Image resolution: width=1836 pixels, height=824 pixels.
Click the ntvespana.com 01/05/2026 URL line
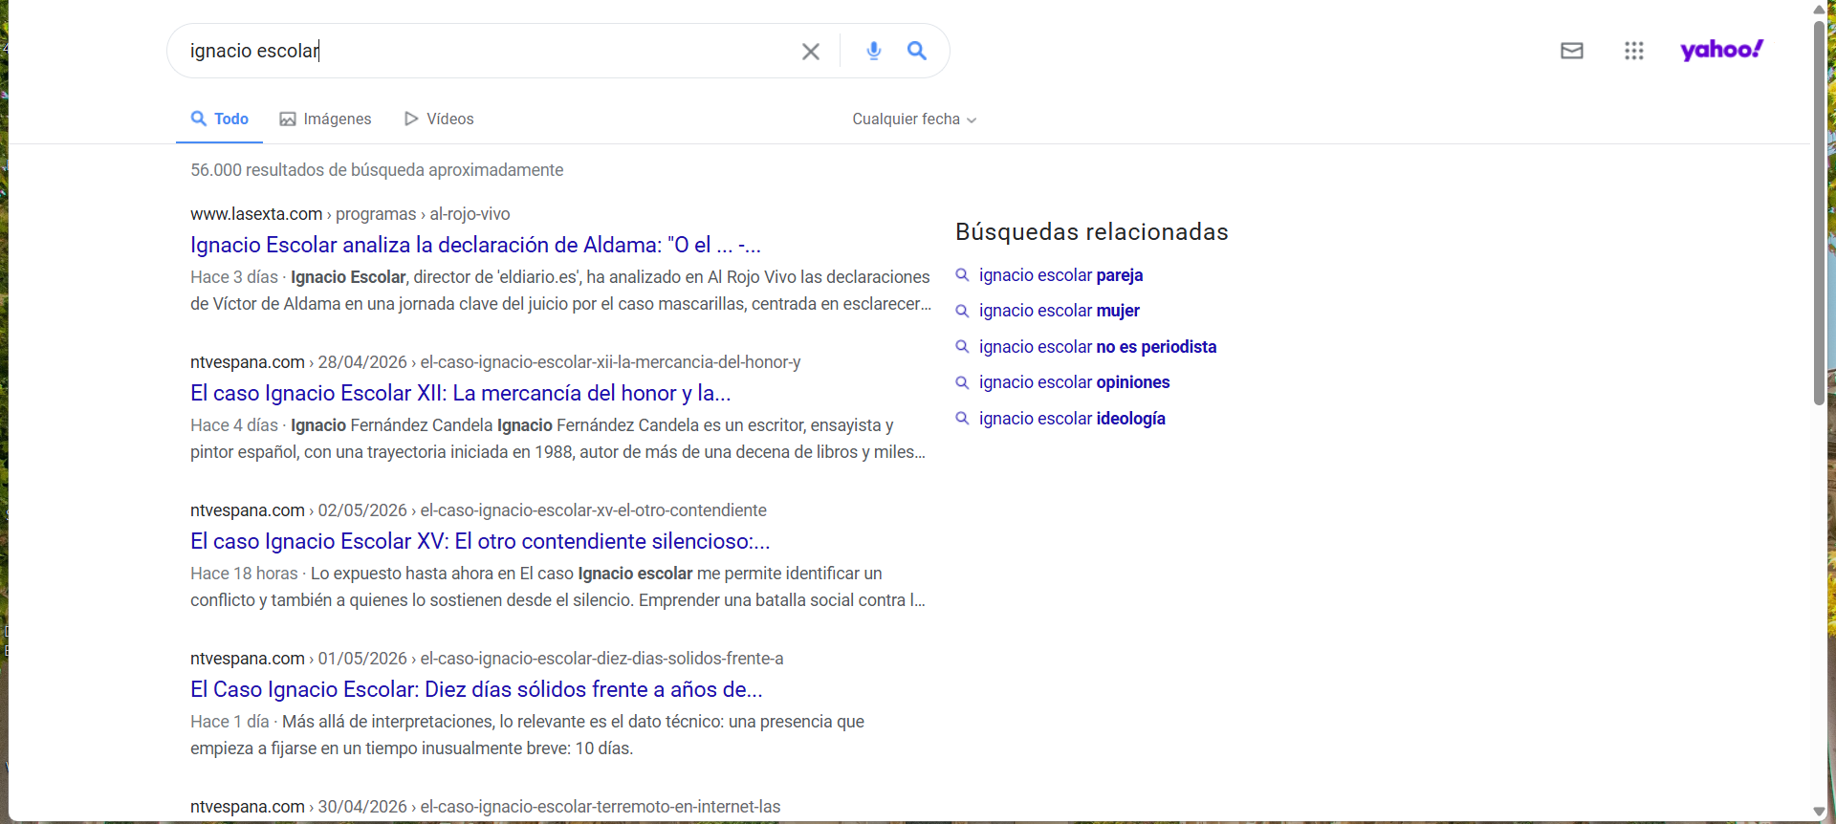click(487, 659)
